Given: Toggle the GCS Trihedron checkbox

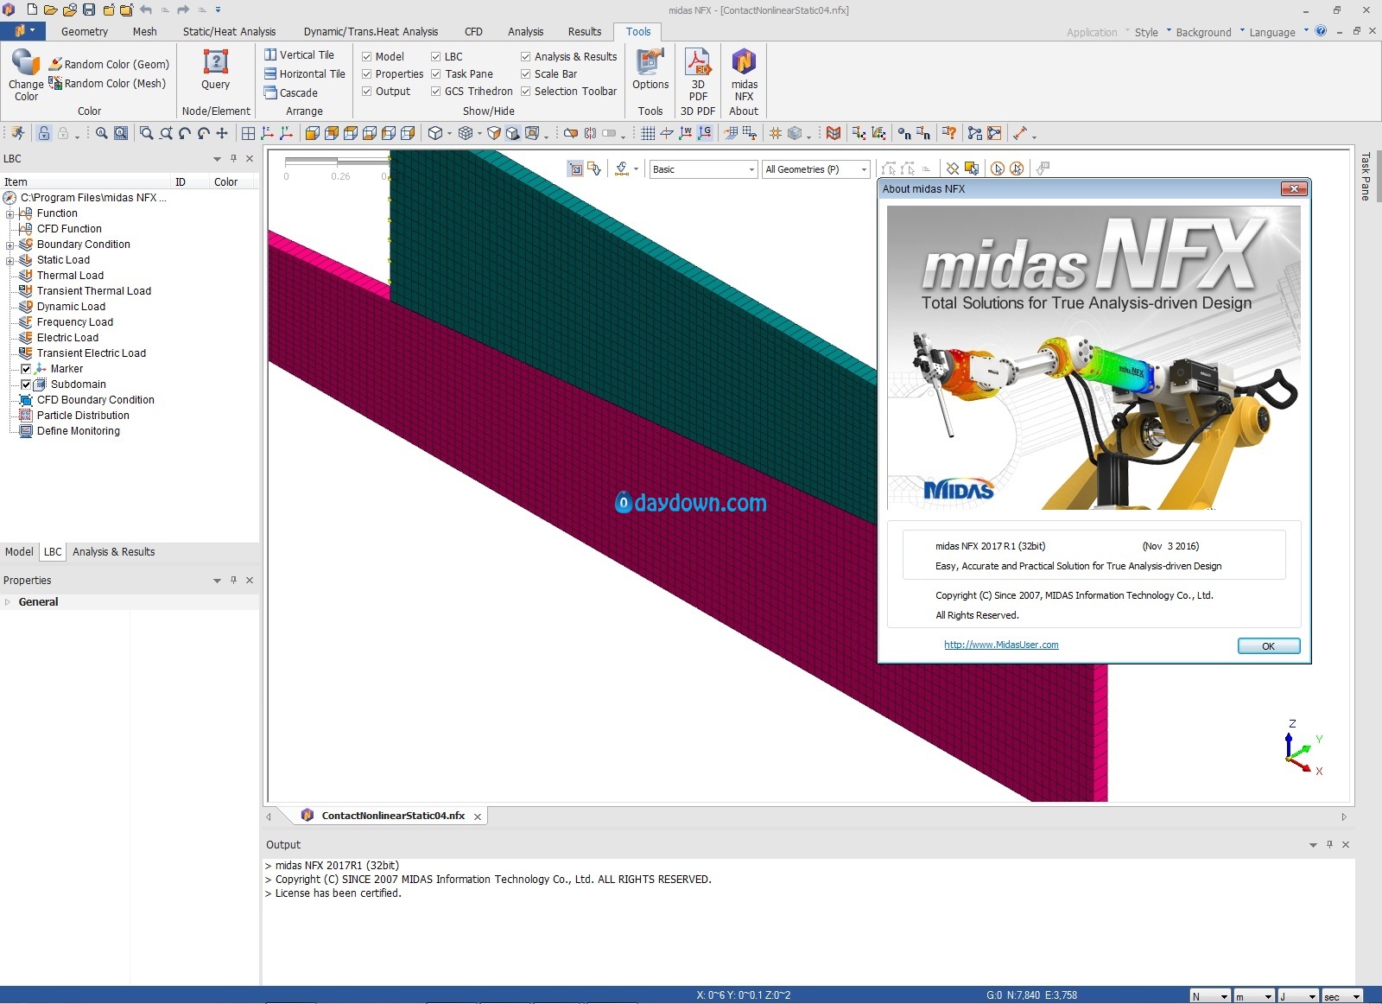Looking at the screenshot, I should click(x=436, y=91).
